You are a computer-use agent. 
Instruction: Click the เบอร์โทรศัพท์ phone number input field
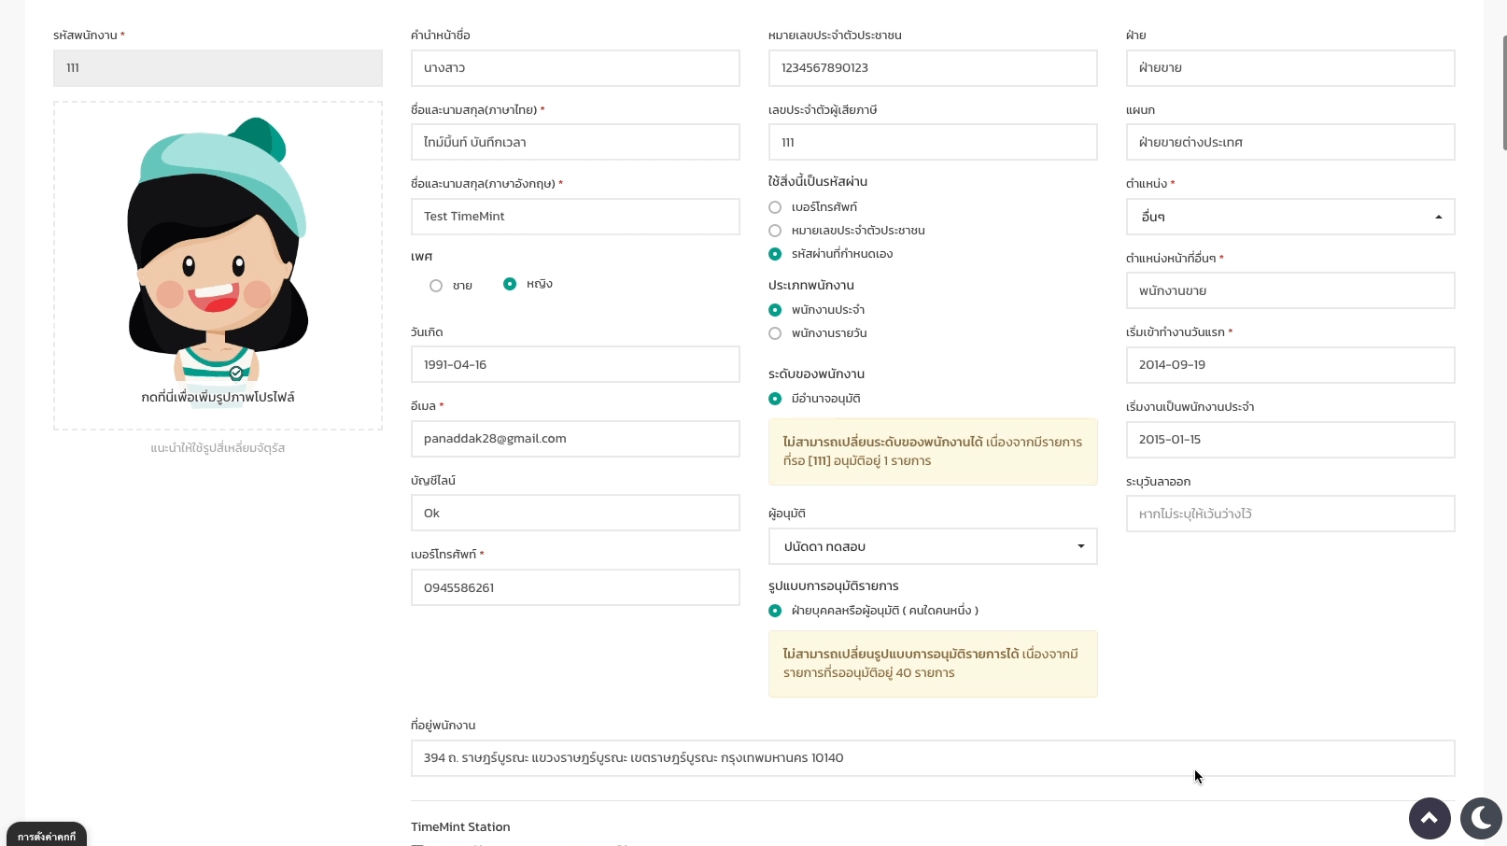point(574,587)
